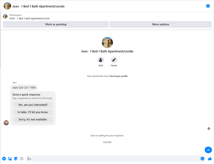Open emoji picker in message box

coord(202,158)
